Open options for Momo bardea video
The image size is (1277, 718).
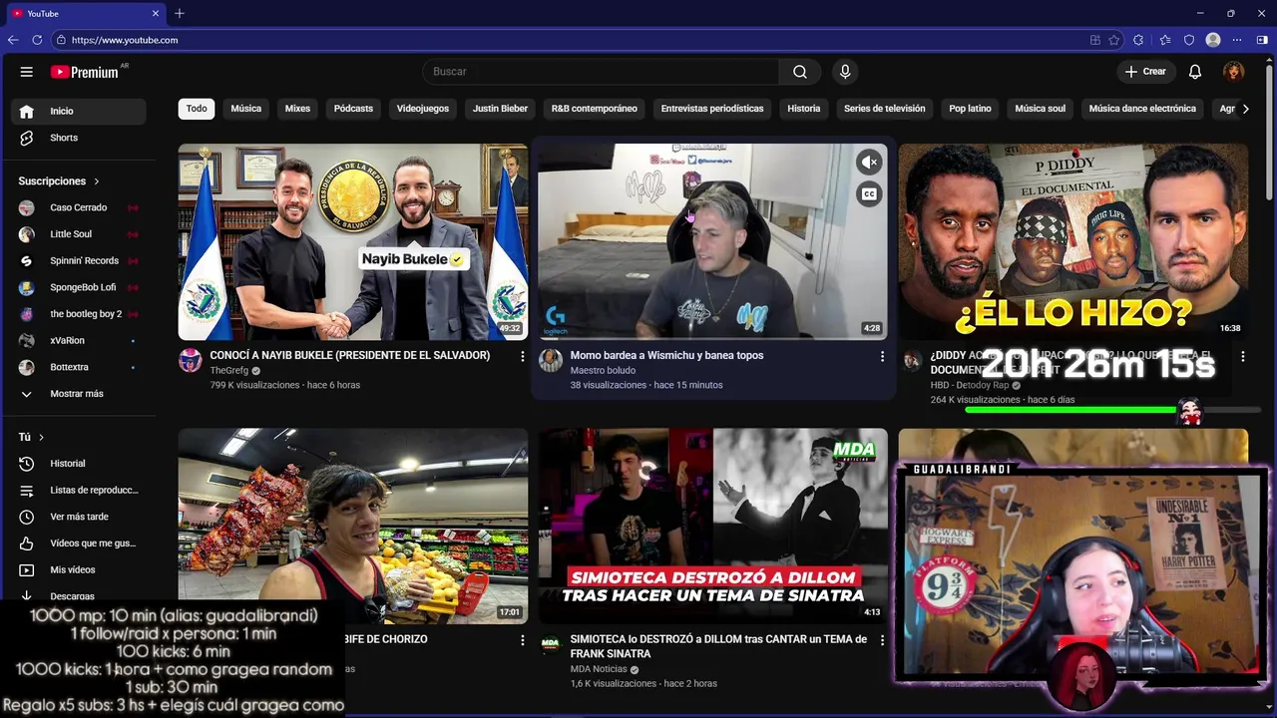(x=882, y=356)
